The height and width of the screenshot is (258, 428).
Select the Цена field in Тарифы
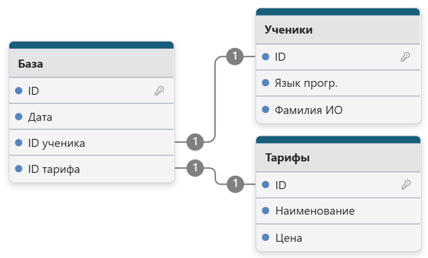pos(338,238)
